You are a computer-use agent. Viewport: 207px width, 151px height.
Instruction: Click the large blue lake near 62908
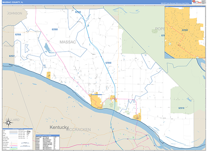tap(48, 48)
